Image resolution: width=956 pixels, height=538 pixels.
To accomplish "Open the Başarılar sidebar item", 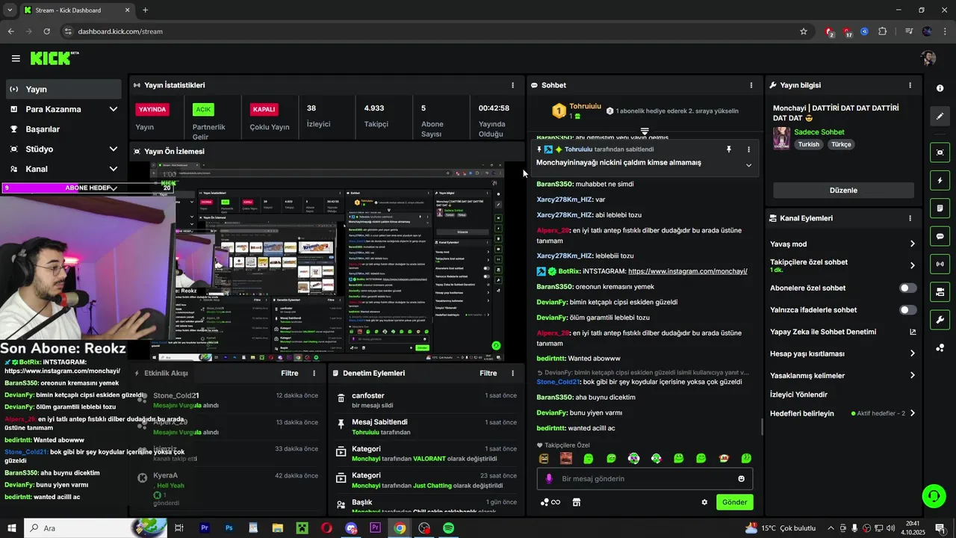I will click(x=63, y=129).
